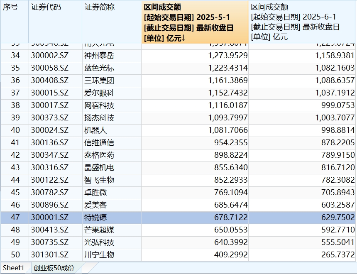Select row number 41
Screen dimensions: 357x274
[x=15, y=142]
